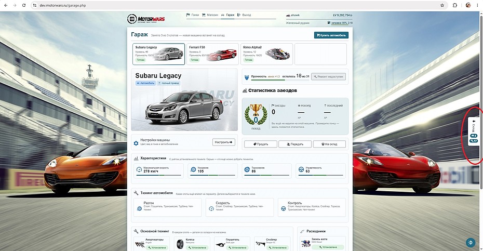Image resolution: width=483 pixels, height=251 pixels.
Task: Open the Контроль tuning card
Action: point(312,207)
